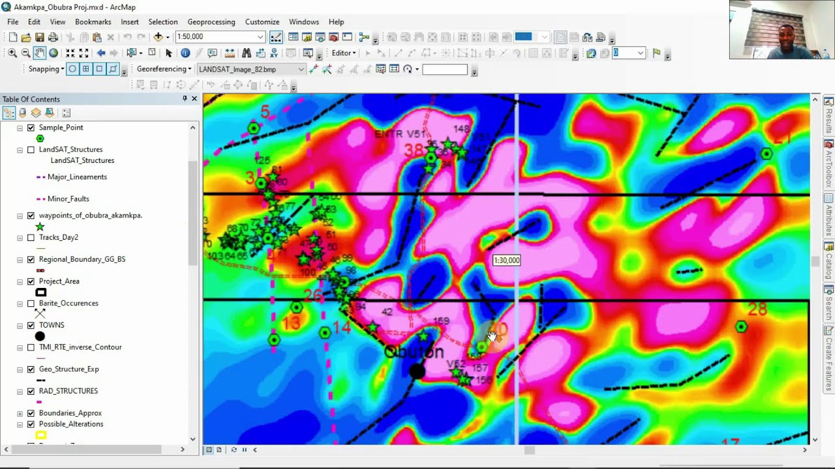The height and width of the screenshot is (469, 835).
Task: Open the Bookmarks menu
Action: (x=93, y=21)
